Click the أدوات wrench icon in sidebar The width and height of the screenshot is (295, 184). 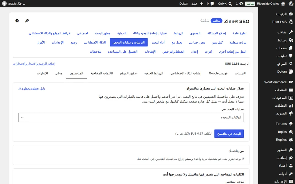pyautogui.click(x=291, y=174)
